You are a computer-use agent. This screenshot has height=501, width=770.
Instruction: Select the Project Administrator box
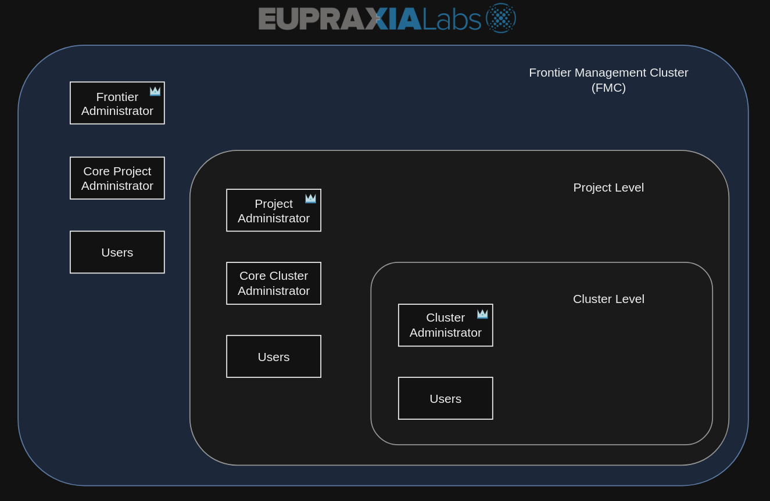click(274, 210)
